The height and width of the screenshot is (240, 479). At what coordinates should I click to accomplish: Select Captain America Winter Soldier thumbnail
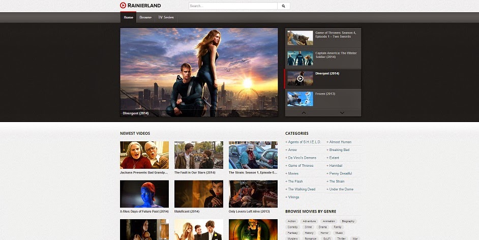tap(300, 58)
